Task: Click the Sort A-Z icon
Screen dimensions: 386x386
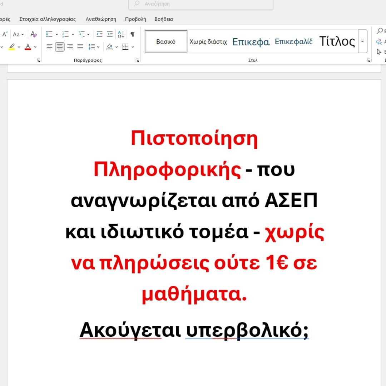Action: tap(121, 34)
